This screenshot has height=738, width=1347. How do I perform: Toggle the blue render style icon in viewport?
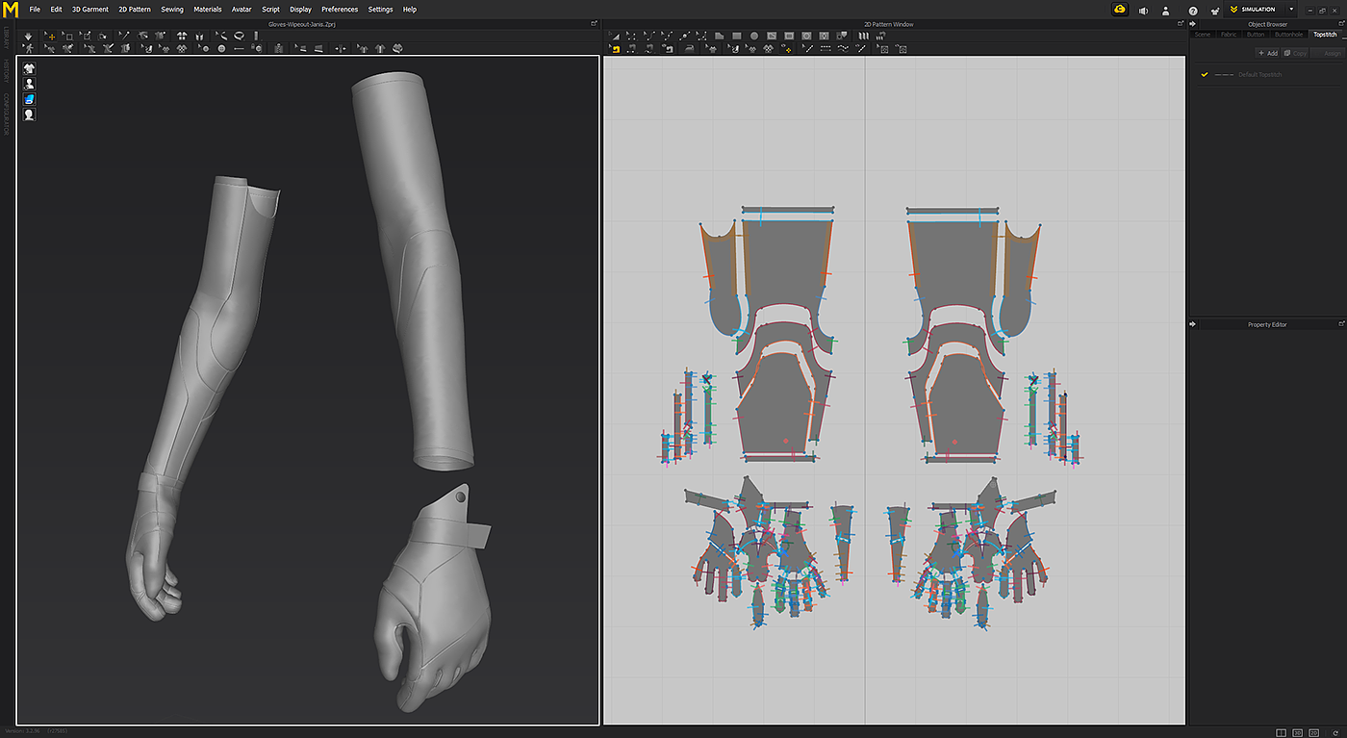click(x=29, y=99)
